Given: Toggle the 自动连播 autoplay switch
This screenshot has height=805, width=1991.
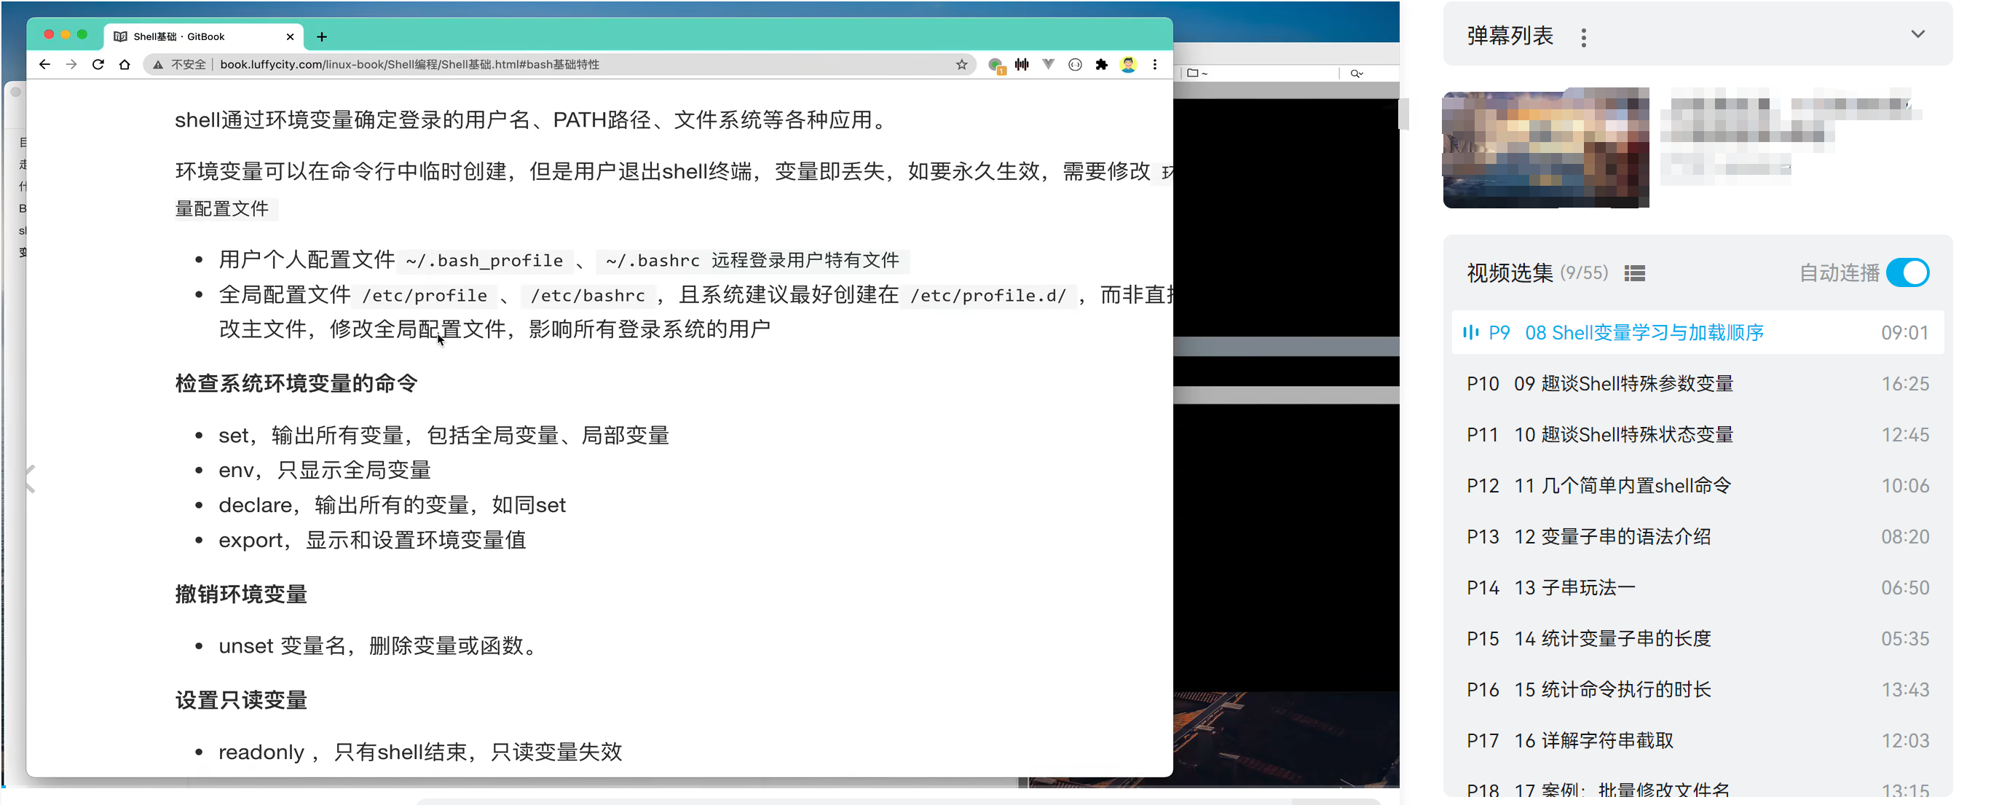Looking at the screenshot, I should pyautogui.click(x=1907, y=273).
